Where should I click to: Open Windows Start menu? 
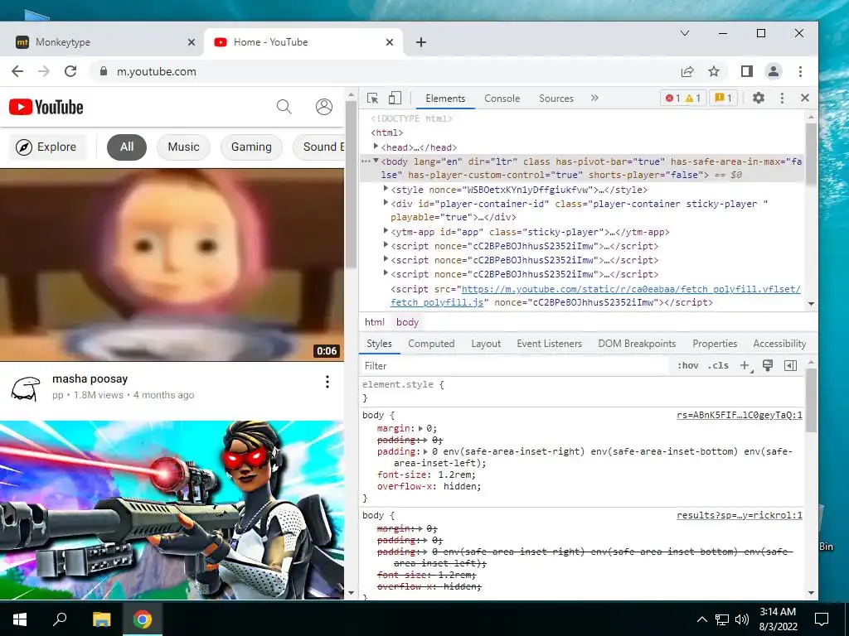pyautogui.click(x=20, y=619)
